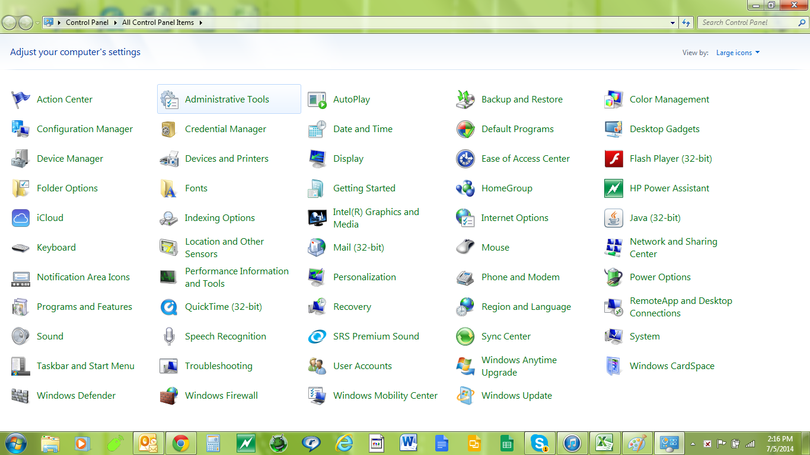Select the Control Panel breadcrumb segment

pyautogui.click(x=87, y=23)
